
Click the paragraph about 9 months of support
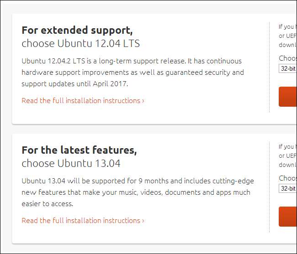pyautogui.click(x=137, y=192)
